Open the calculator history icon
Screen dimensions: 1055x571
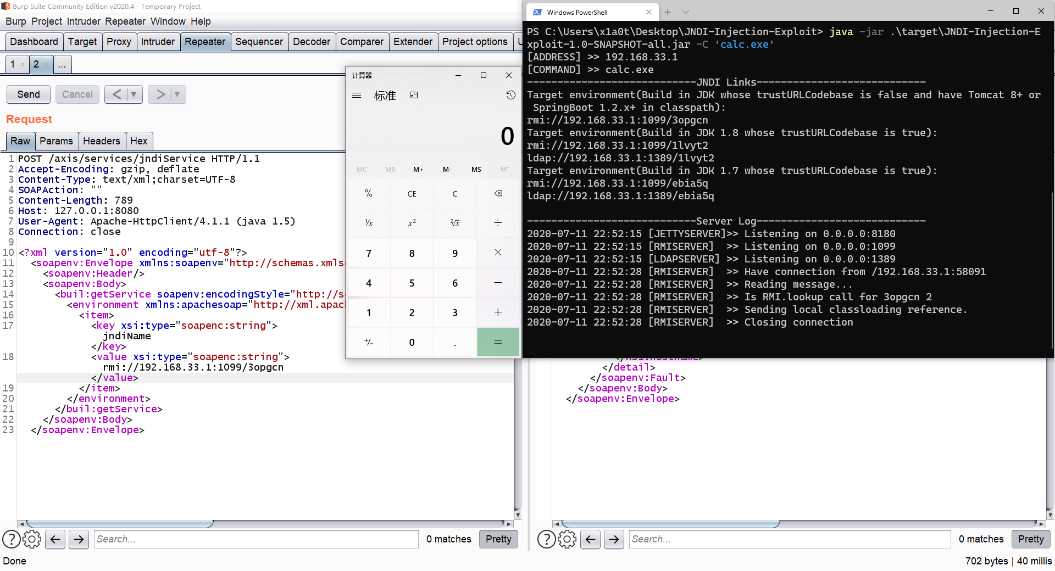510,96
